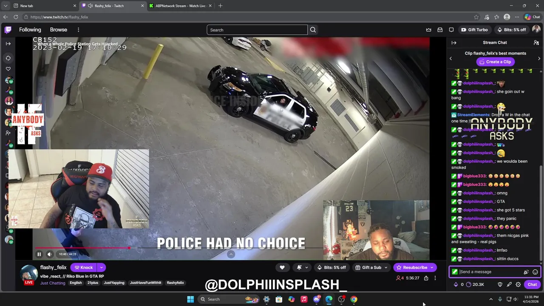The width and height of the screenshot is (544, 306).
Task: Open the flashy_felix channel name link
Action: pyautogui.click(x=54, y=267)
